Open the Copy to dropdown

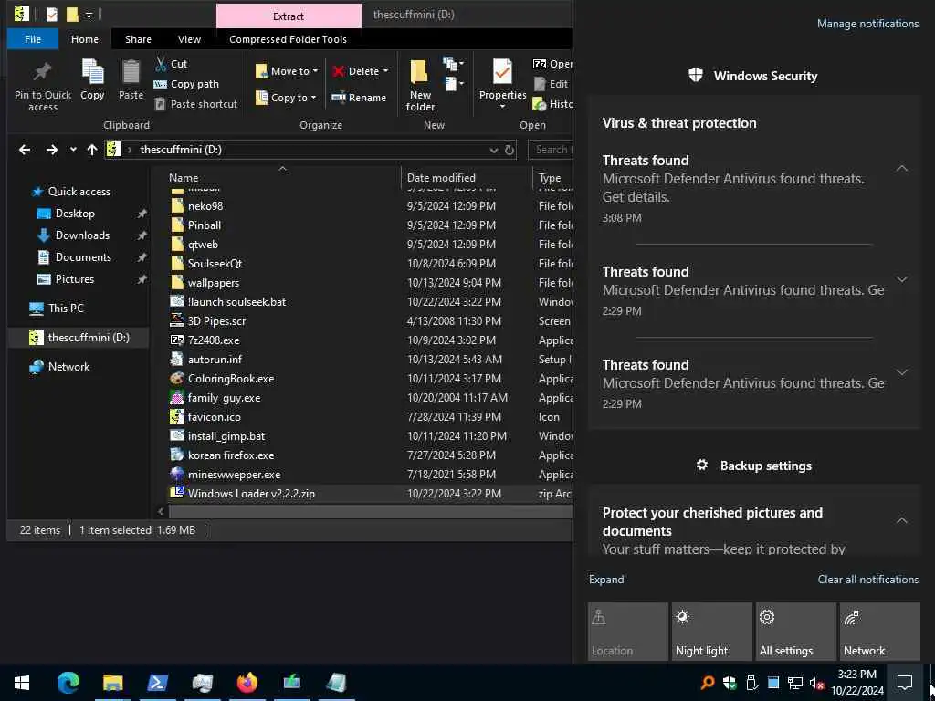coord(286,97)
